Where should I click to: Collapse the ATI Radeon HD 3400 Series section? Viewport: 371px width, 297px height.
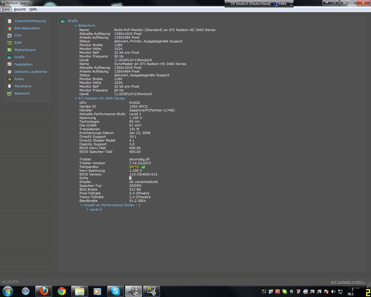coord(76,98)
